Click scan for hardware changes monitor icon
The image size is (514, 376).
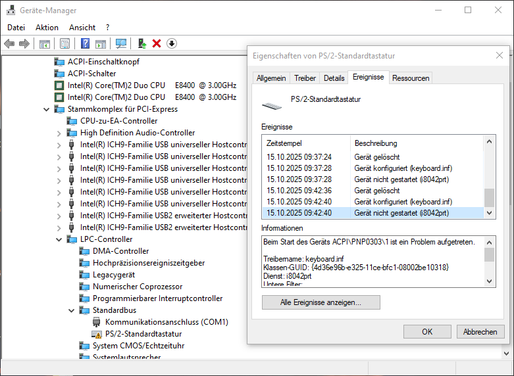coord(121,43)
